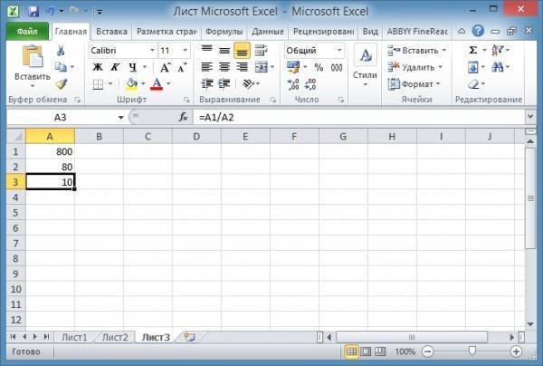Expand the Общий number format dropdown
The image size is (543, 366).
[340, 51]
